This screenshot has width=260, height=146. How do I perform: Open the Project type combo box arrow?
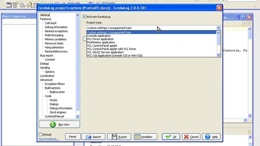218,28
